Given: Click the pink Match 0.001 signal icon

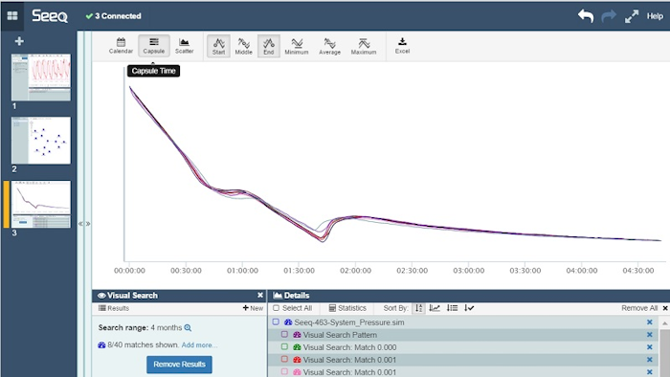Looking at the screenshot, I should 297,372.
